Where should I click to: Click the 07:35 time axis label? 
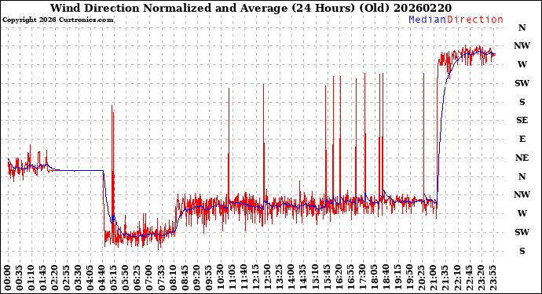[x=162, y=278]
